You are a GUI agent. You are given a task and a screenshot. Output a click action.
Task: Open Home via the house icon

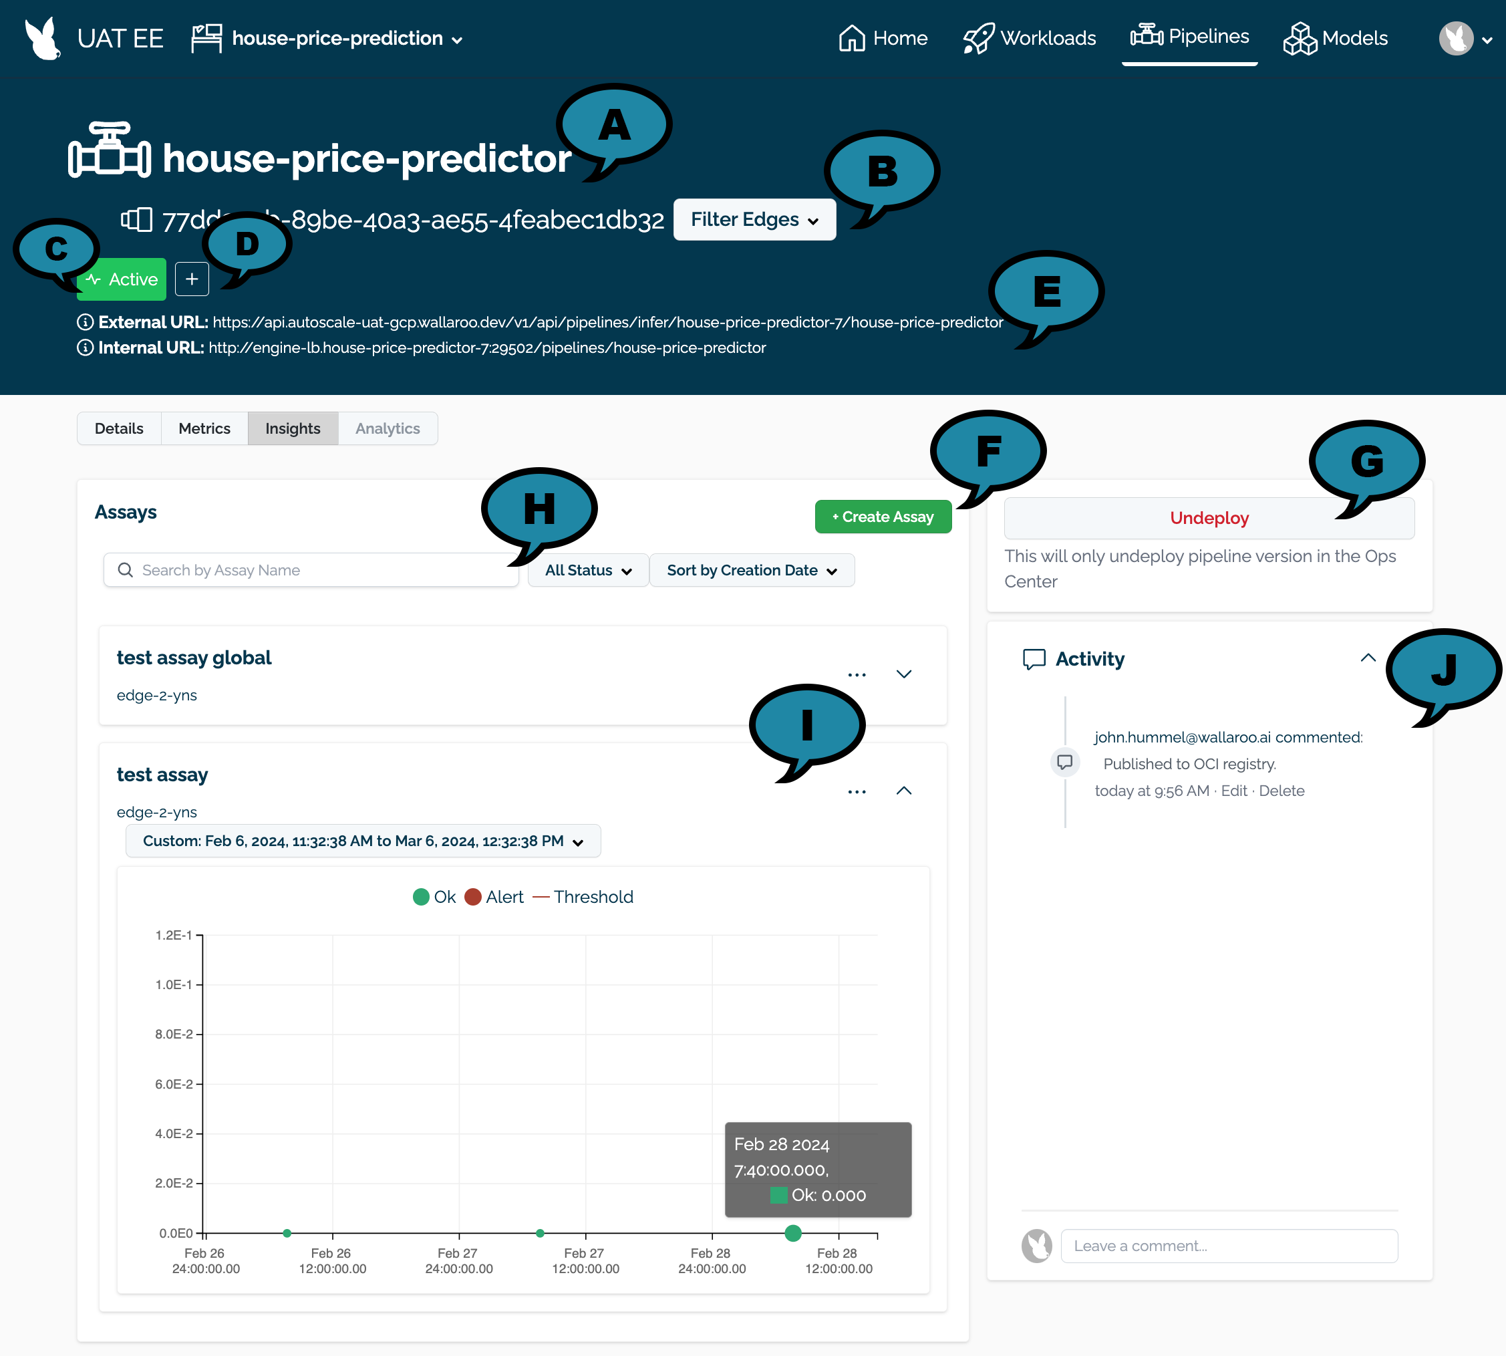tap(851, 38)
